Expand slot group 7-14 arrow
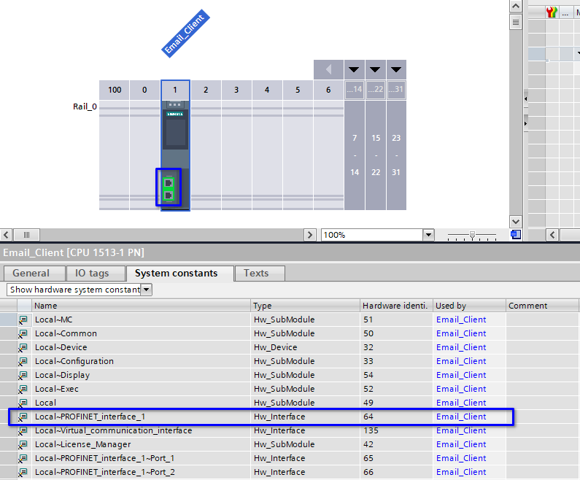 (x=354, y=69)
